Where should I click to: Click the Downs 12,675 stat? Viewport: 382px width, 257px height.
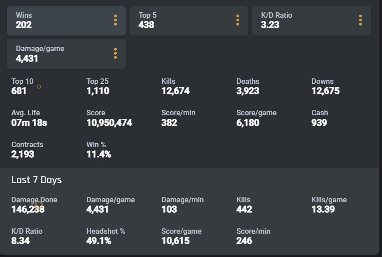pyautogui.click(x=325, y=87)
